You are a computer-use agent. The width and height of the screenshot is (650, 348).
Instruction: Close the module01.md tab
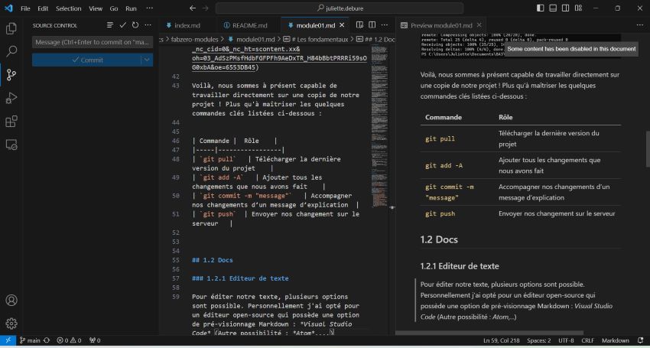pyautogui.click(x=342, y=25)
